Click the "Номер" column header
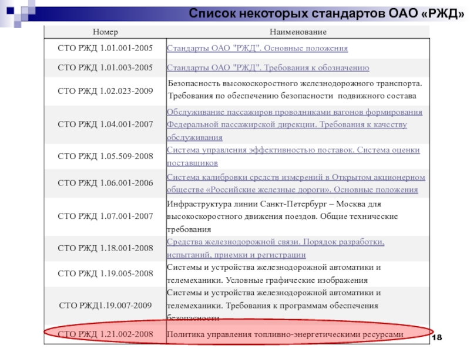Screen dimensions: 470x352 (x=105, y=32)
